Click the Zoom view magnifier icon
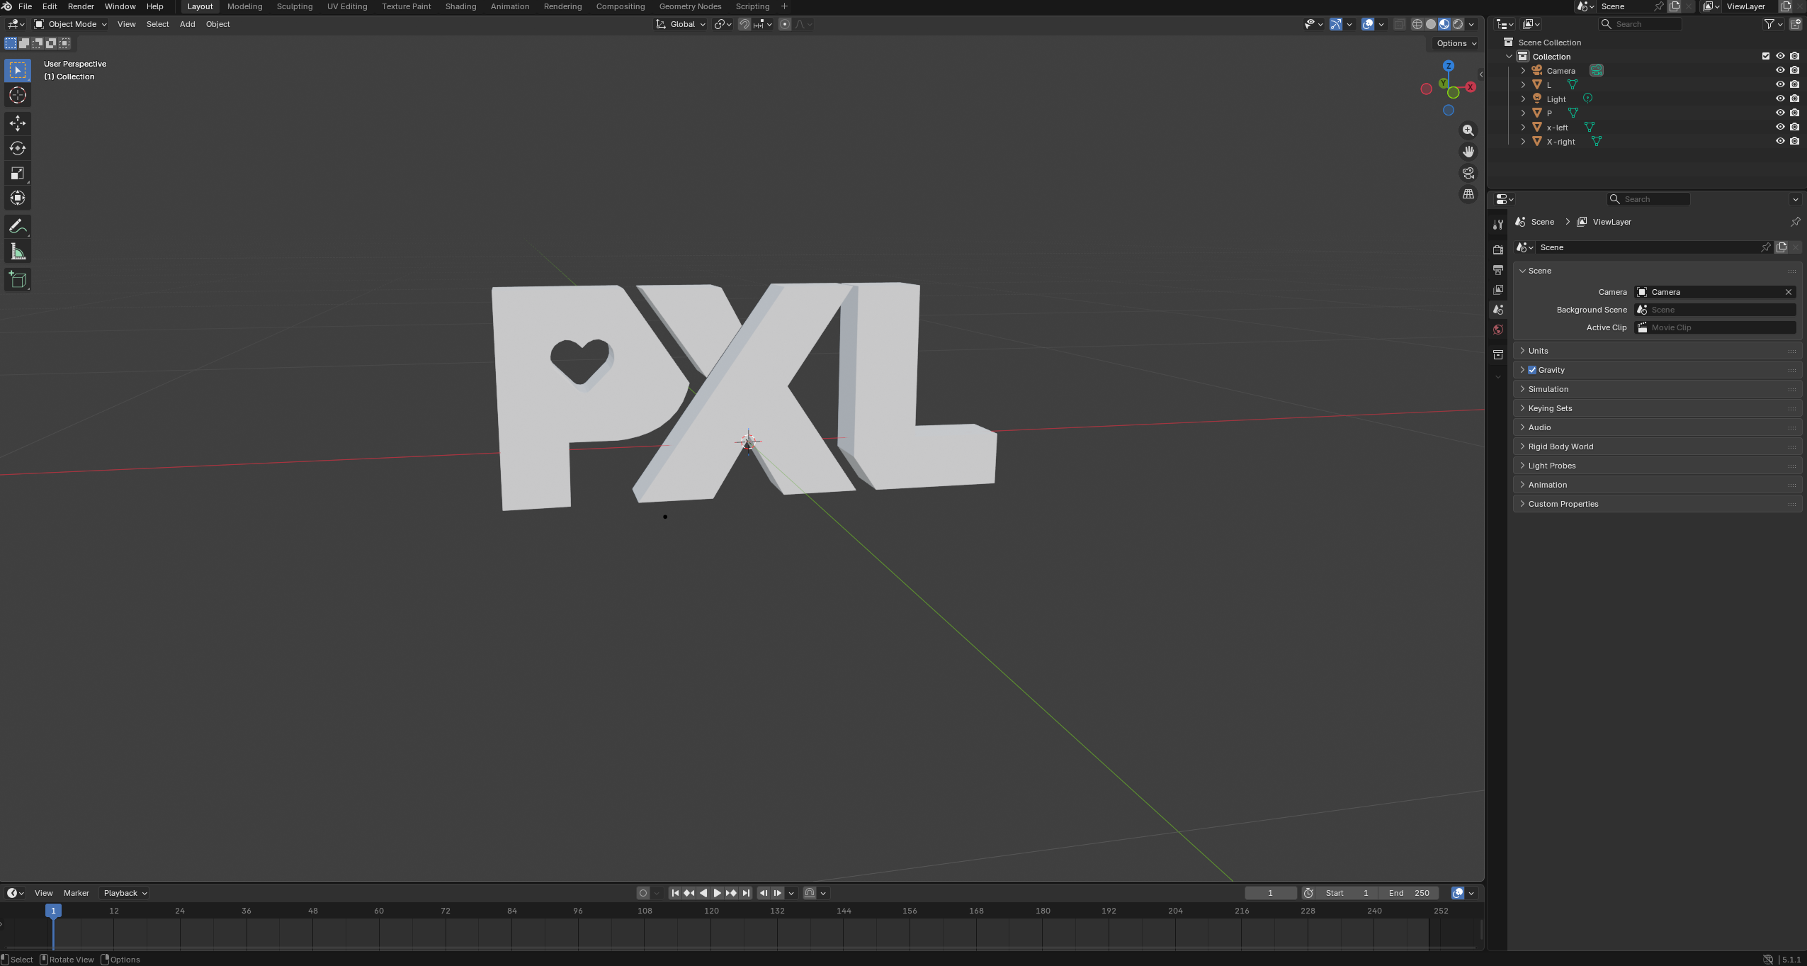The height and width of the screenshot is (966, 1807). click(x=1468, y=130)
